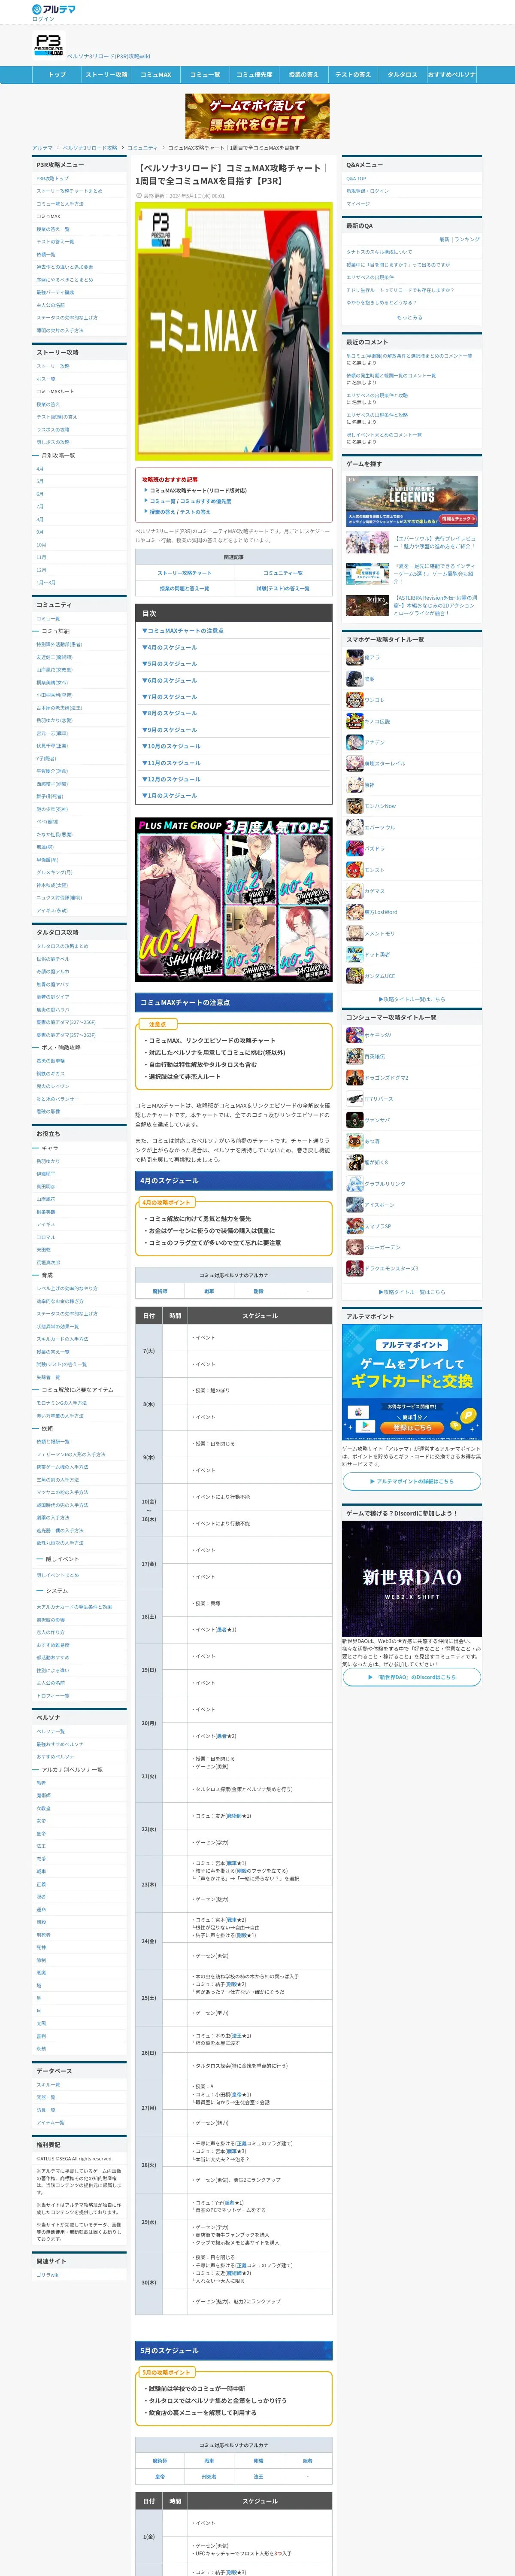Screen dimensions: 515x2576
Task: Open the 俺アラ game icon
Action: 354,657
